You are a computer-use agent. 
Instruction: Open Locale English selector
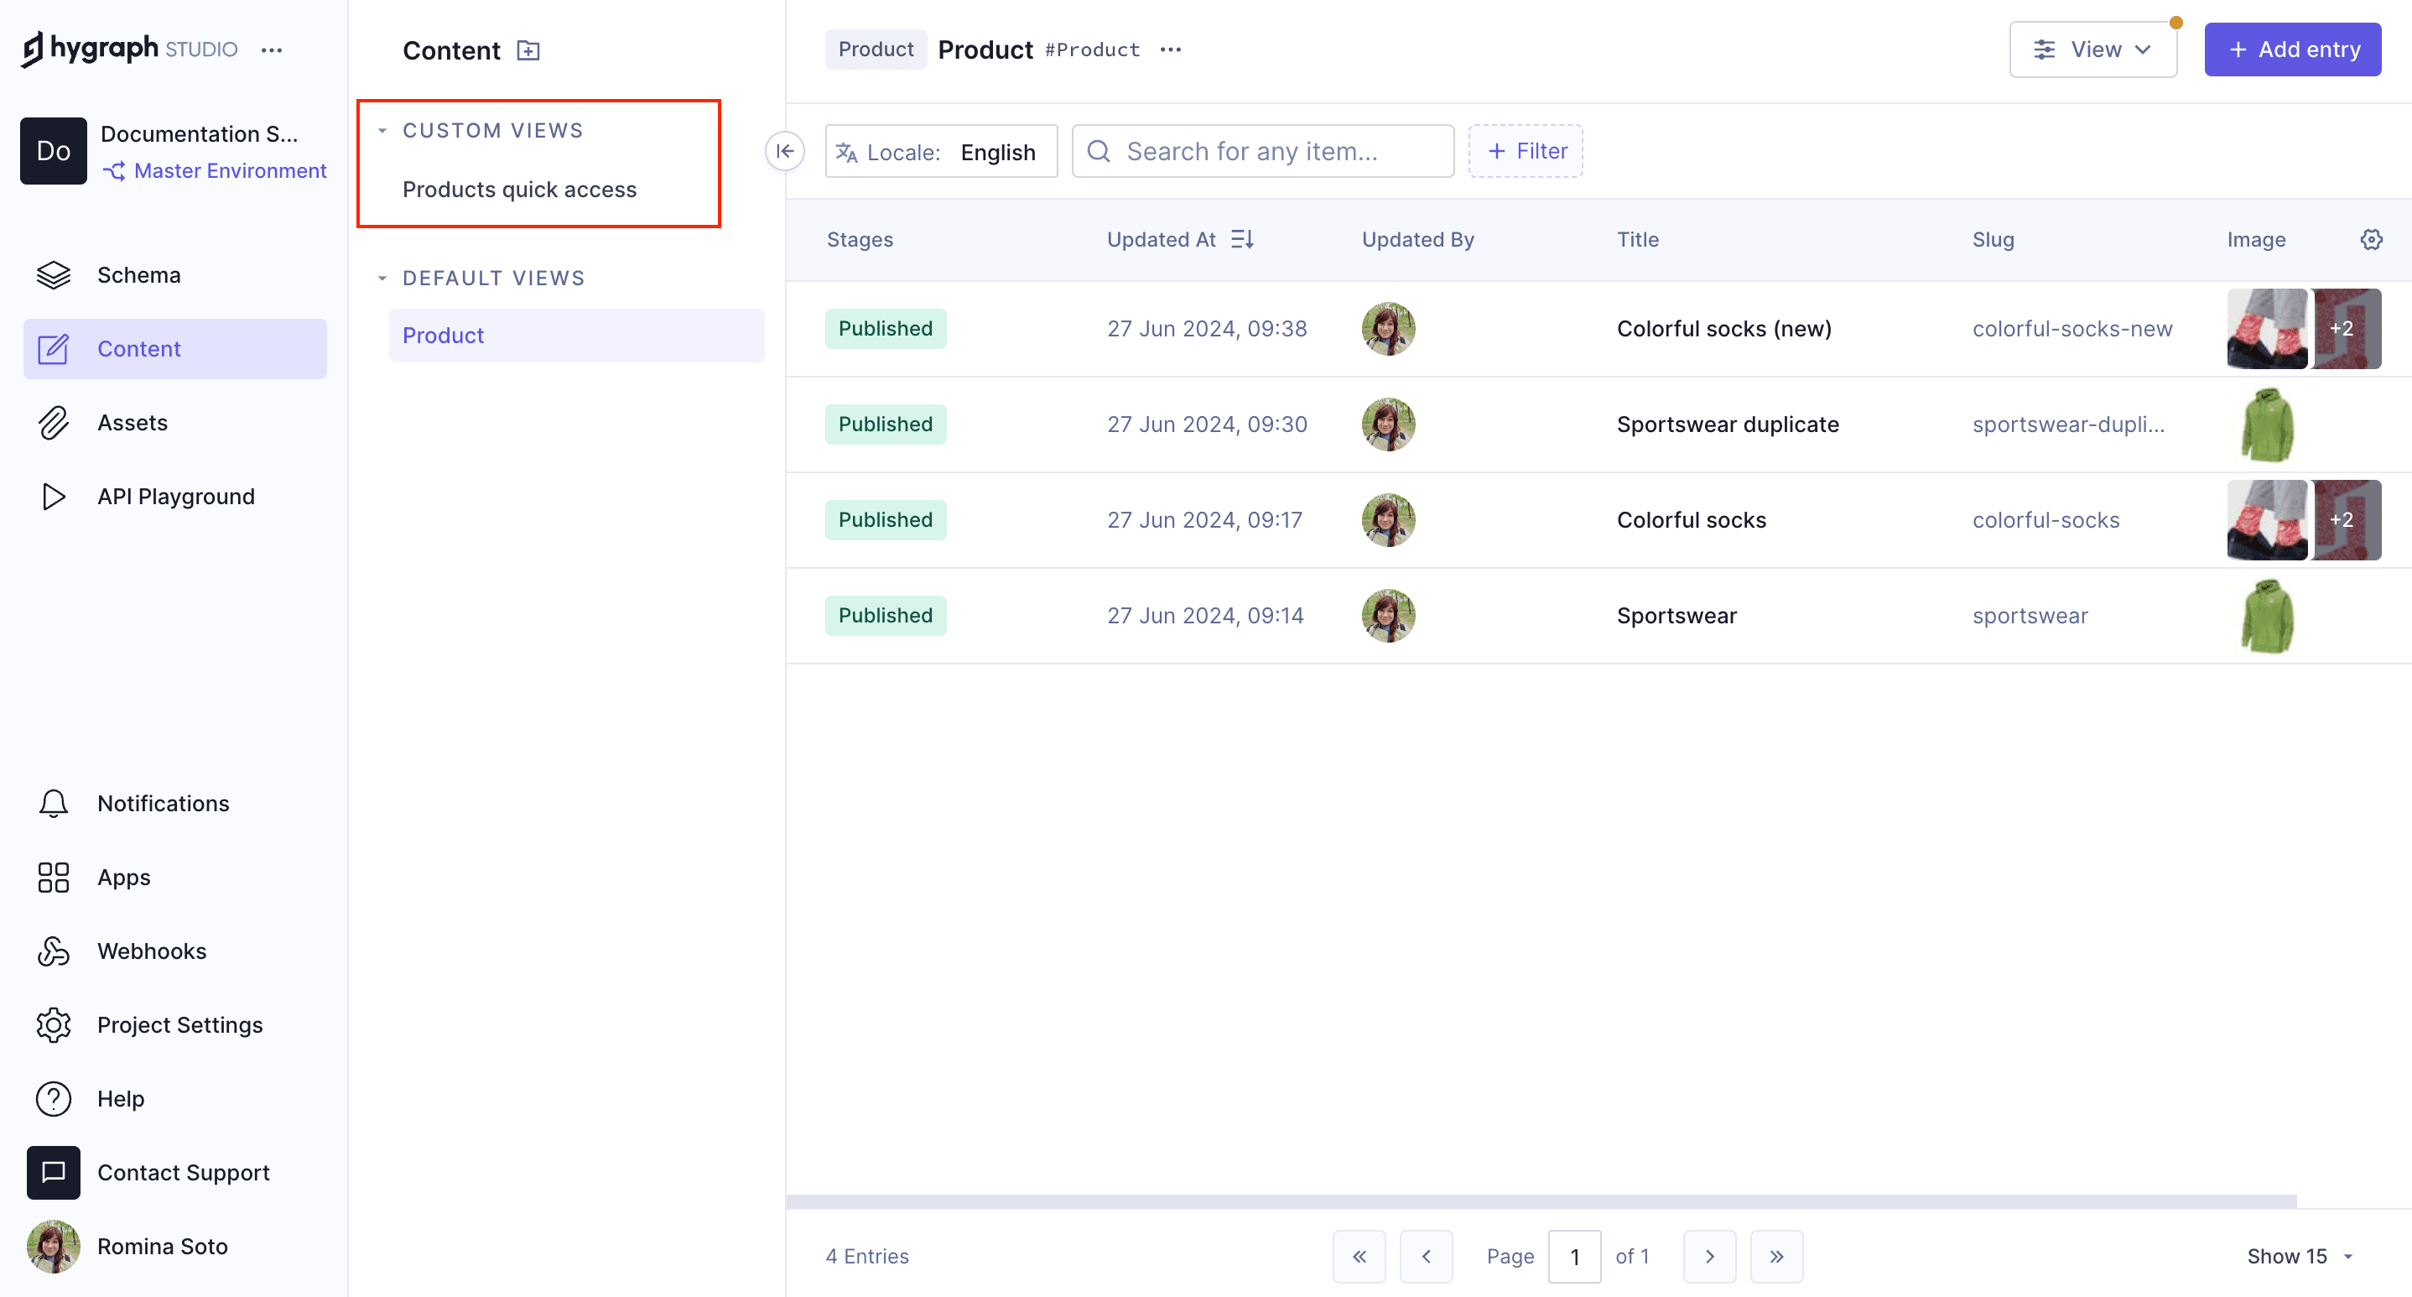940,152
